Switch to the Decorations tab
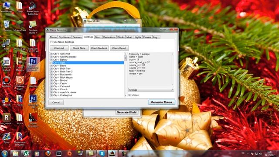 [109, 37]
